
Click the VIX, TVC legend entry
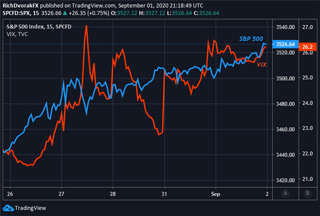(x=17, y=34)
